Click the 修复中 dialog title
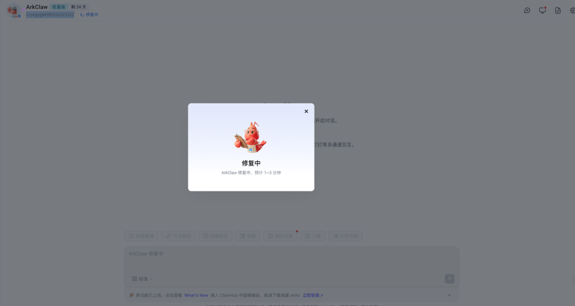The width and height of the screenshot is (575, 306). coord(251,163)
